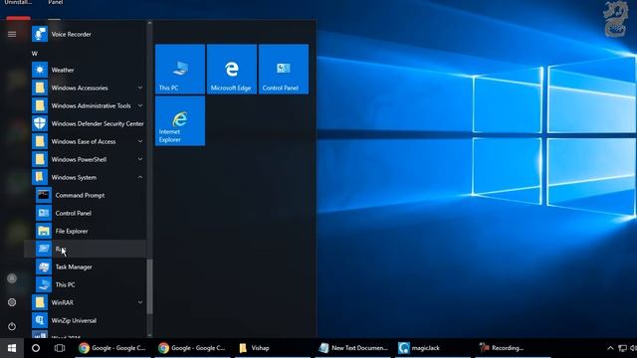
Task: Click Windows Defender Security Center text
Action: coord(98,123)
